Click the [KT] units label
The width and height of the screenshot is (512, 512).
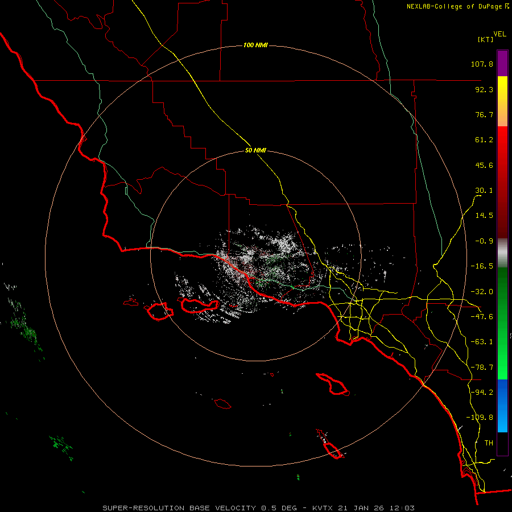(x=485, y=39)
